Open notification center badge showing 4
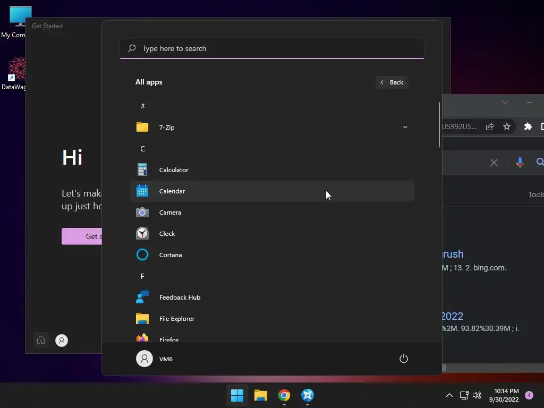 (x=529, y=395)
